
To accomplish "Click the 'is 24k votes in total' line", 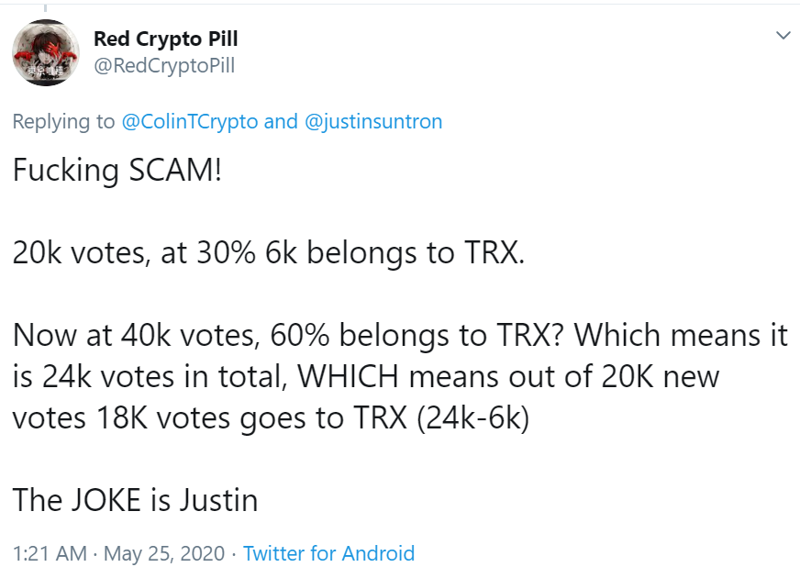I will [x=366, y=377].
